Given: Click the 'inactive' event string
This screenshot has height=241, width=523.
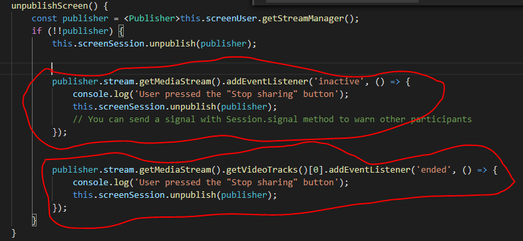Looking at the screenshot, I should pos(339,82).
